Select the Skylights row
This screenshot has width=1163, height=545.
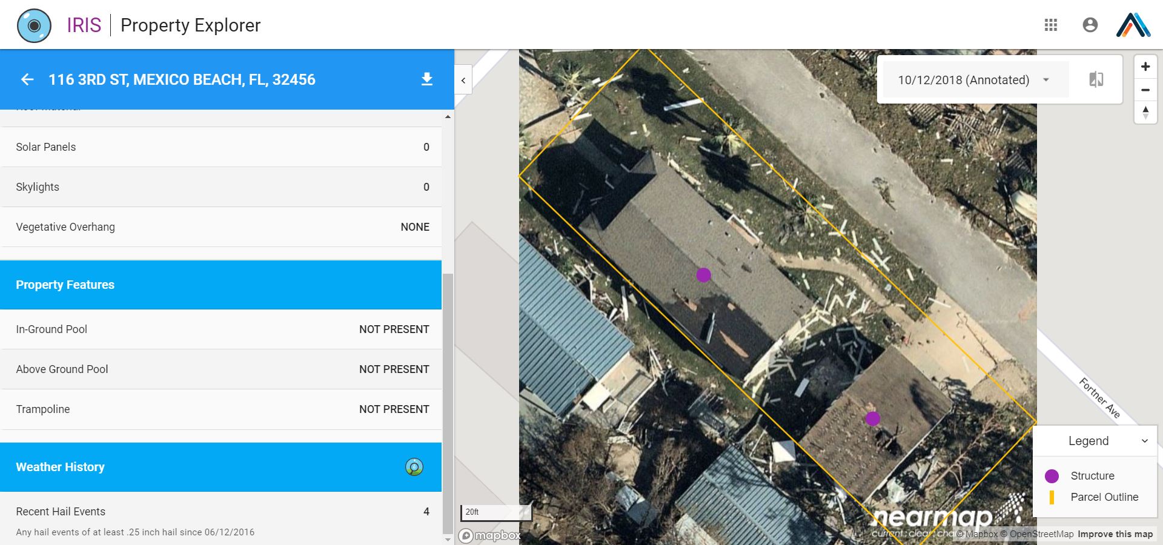(x=221, y=187)
